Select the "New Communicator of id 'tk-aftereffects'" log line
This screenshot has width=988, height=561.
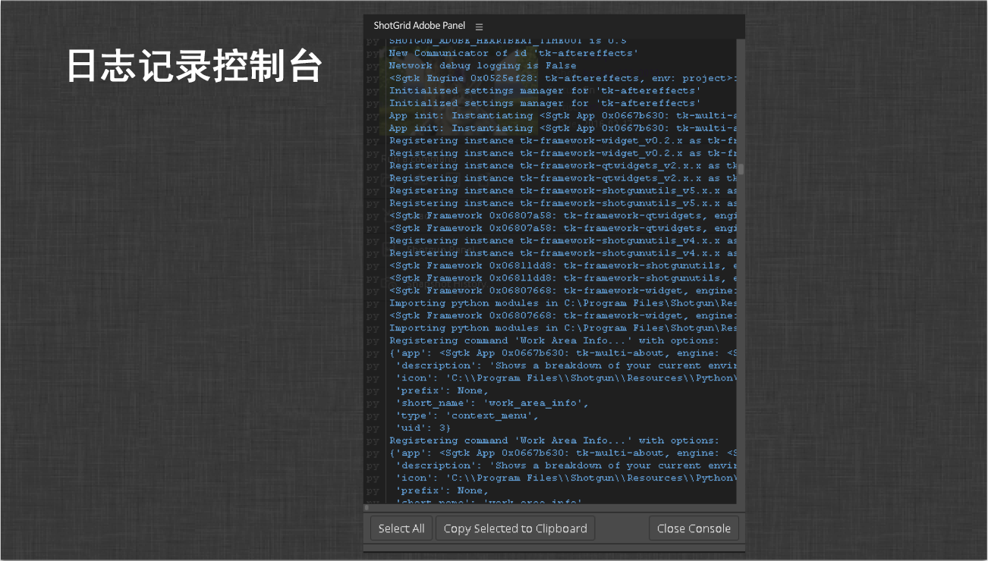coord(514,53)
